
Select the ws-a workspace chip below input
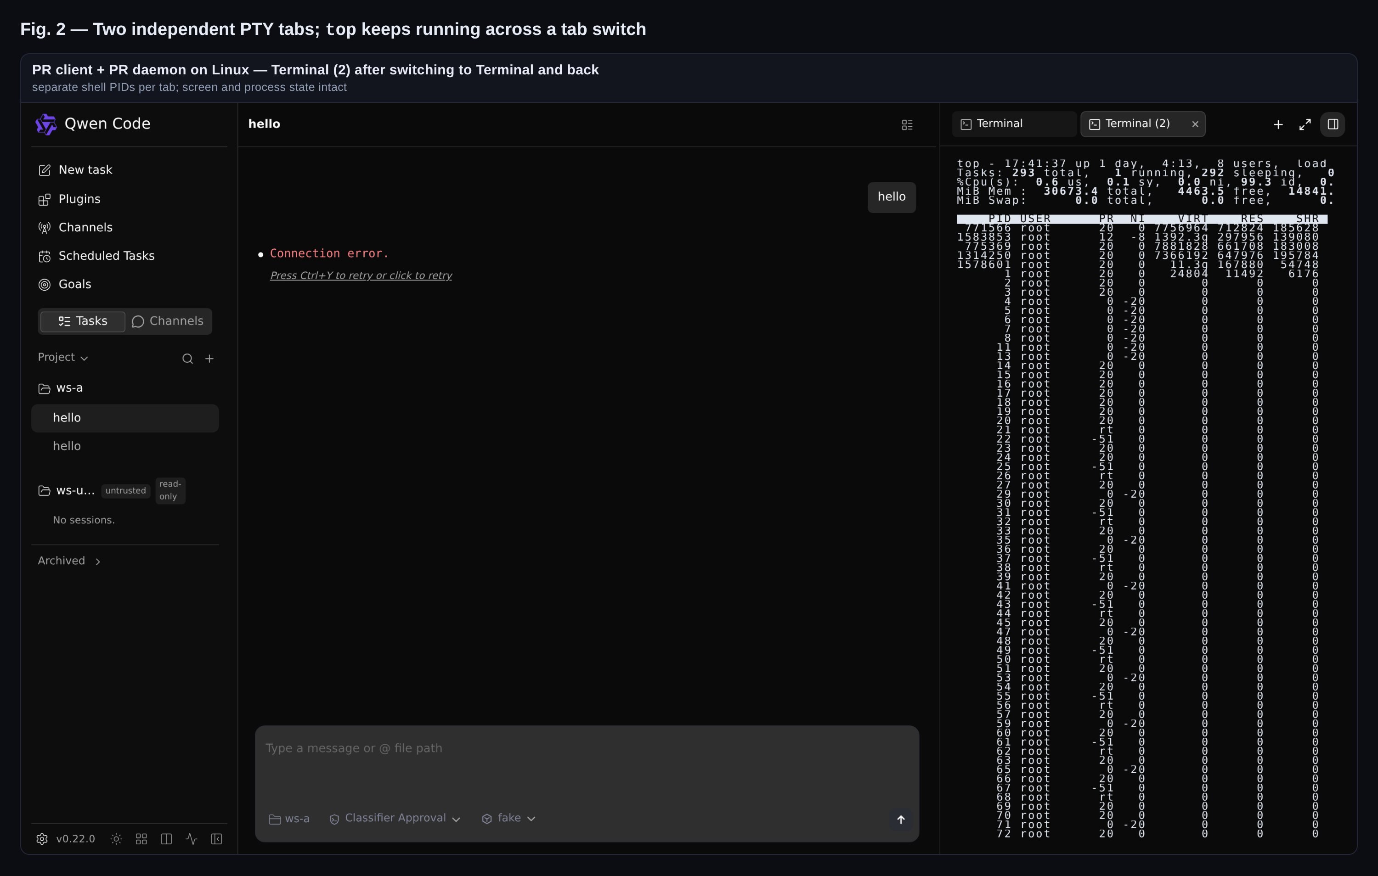point(289,820)
